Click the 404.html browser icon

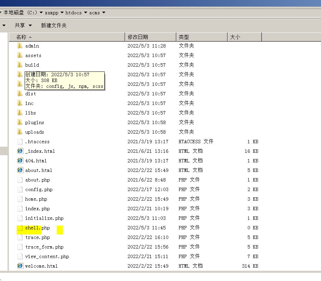(20, 161)
